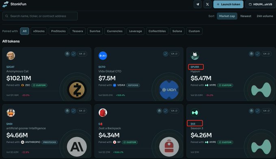
Task: Click the gift icon on $AGI card
Action: (x=67, y=111)
